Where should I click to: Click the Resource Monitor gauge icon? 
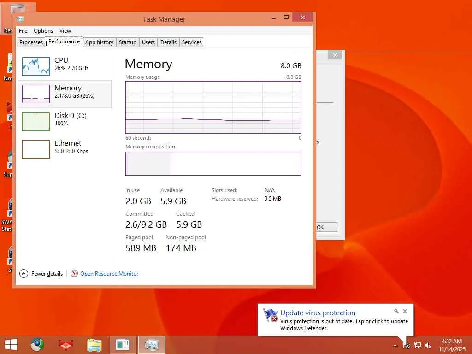(74, 273)
